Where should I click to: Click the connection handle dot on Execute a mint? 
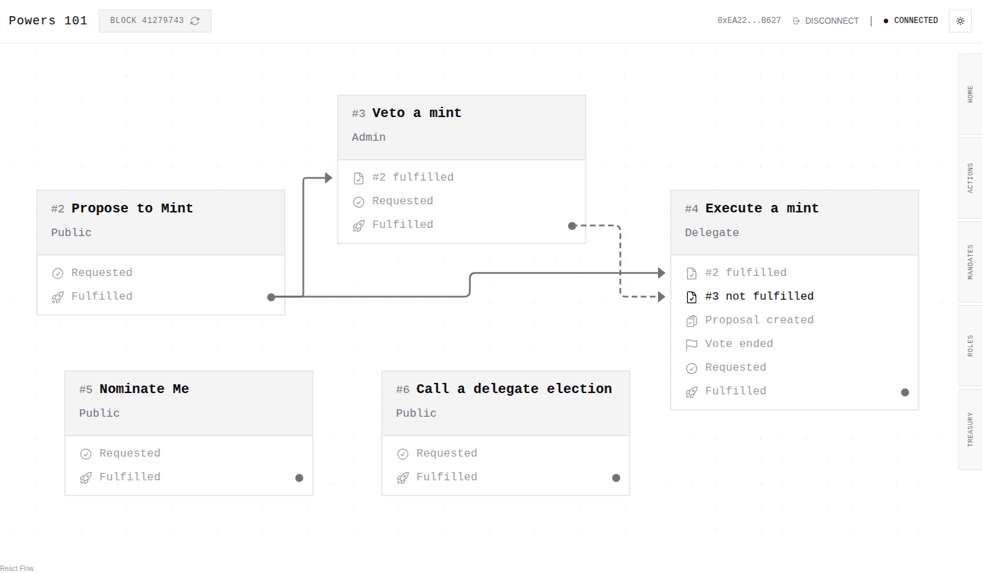905,392
